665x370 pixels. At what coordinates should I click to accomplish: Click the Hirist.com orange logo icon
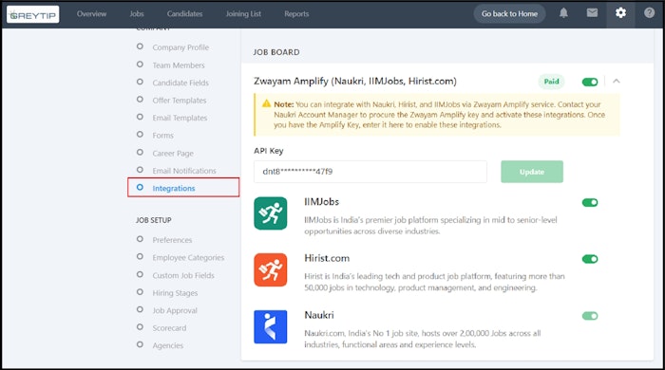pos(271,270)
